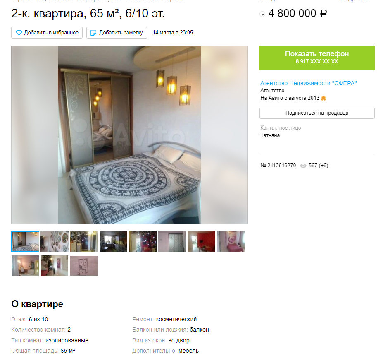Click the heart icon to add to favorites
383x361 pixels.
coord(19,33)
